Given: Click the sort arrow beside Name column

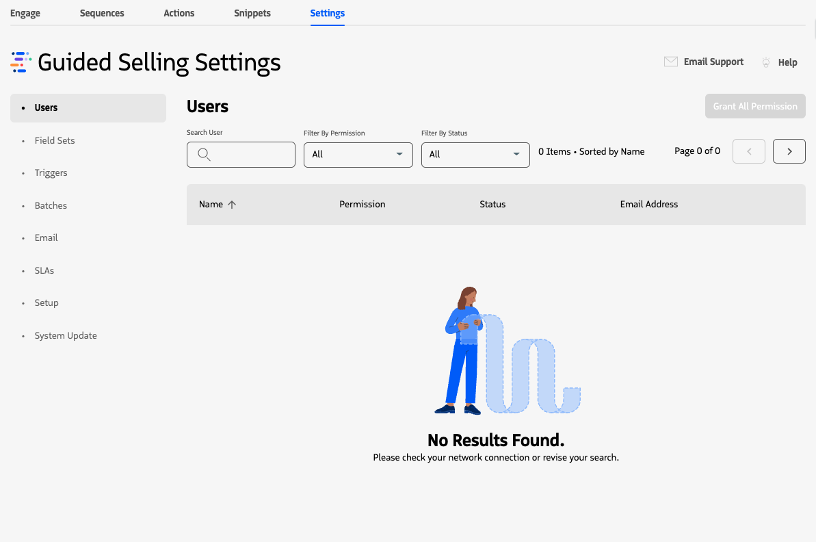Looking at the screenshot, I should 232,203.
